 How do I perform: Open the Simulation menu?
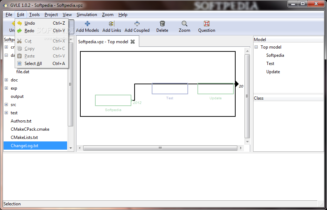(87, 15)
